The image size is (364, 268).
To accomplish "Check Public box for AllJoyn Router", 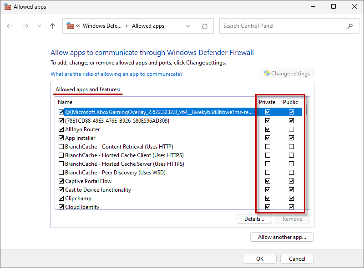I will click(291, 129).
